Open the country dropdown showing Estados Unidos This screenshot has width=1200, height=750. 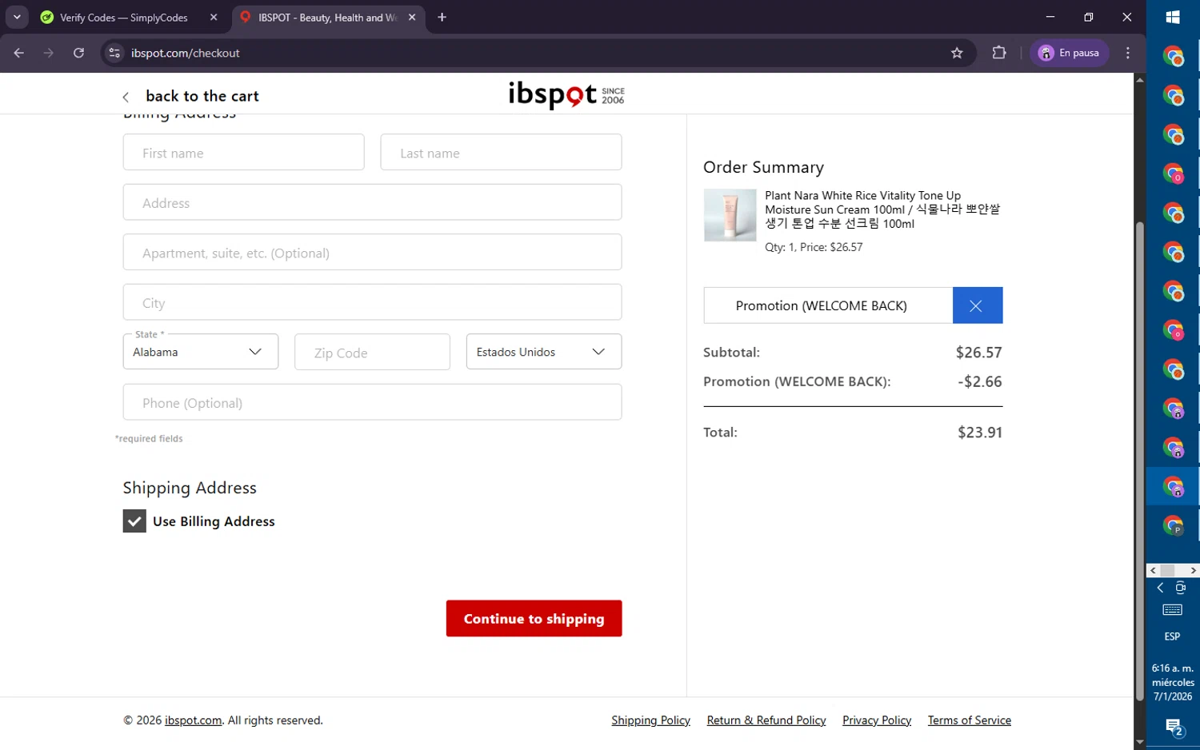(544, 352)
